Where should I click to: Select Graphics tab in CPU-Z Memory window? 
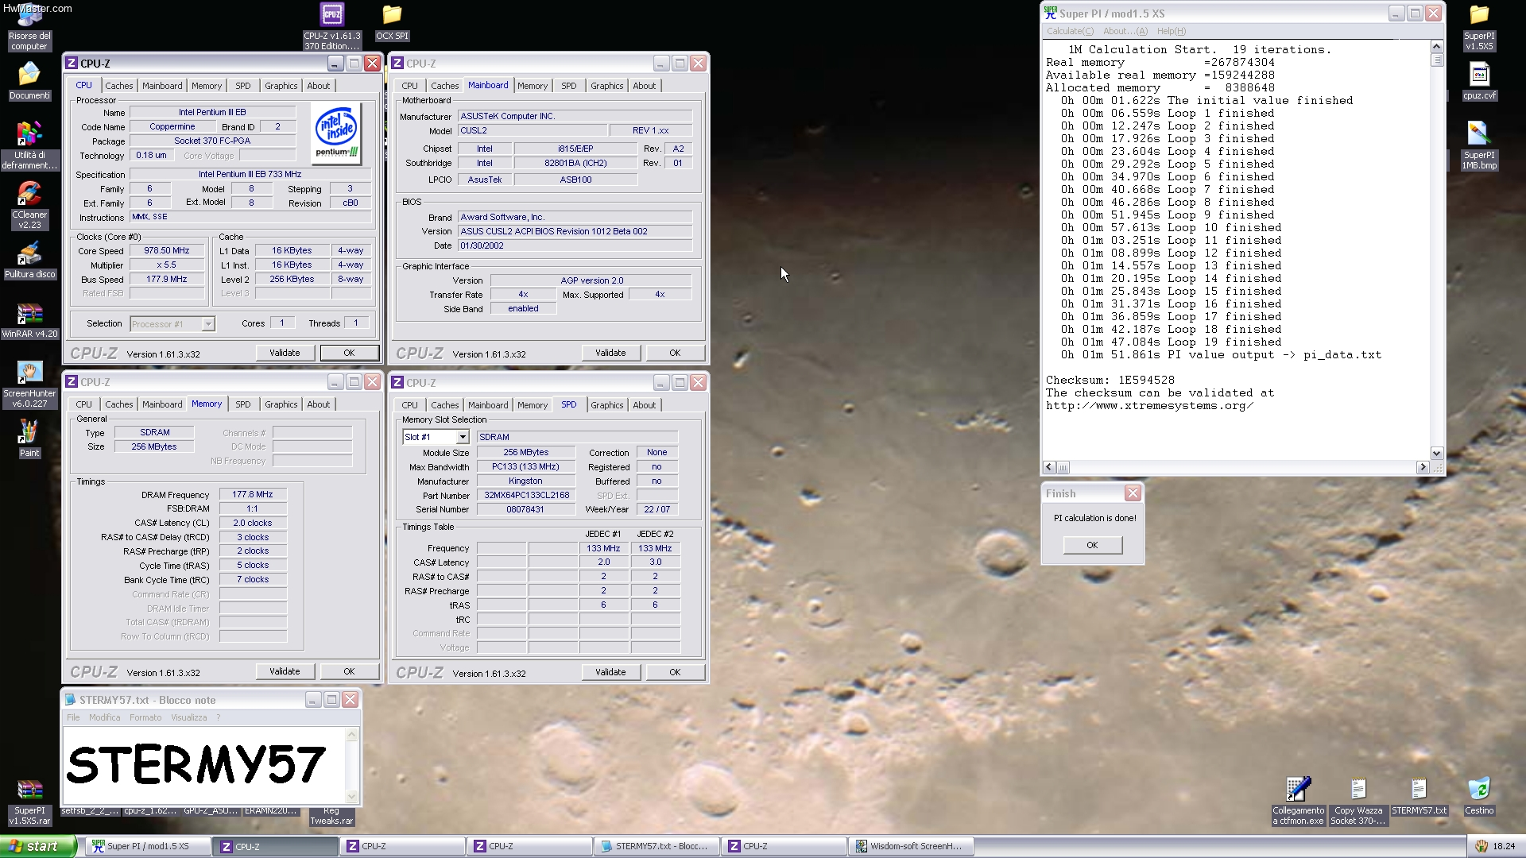[281, 404]
